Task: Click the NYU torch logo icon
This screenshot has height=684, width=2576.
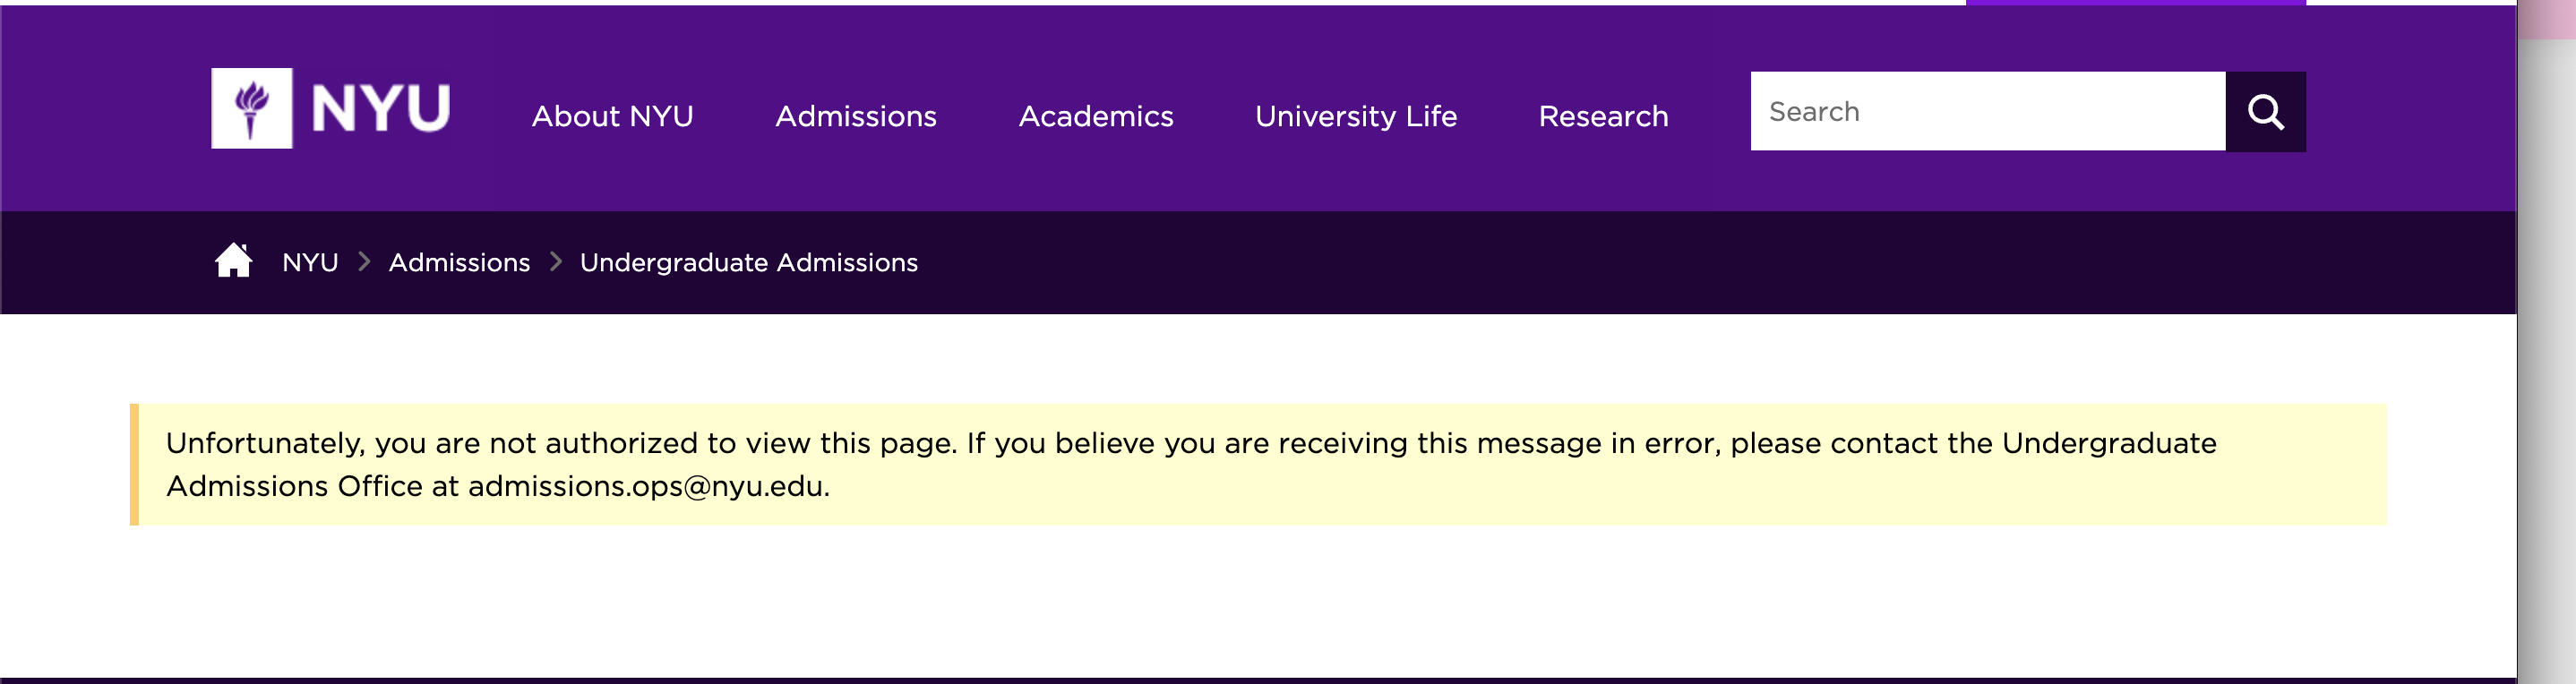Action: pos(251,108)
